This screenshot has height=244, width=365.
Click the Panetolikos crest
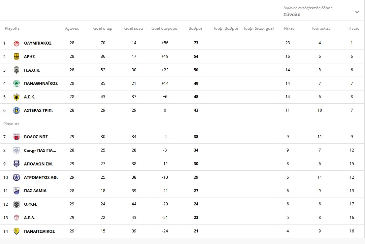click(16, 231)
